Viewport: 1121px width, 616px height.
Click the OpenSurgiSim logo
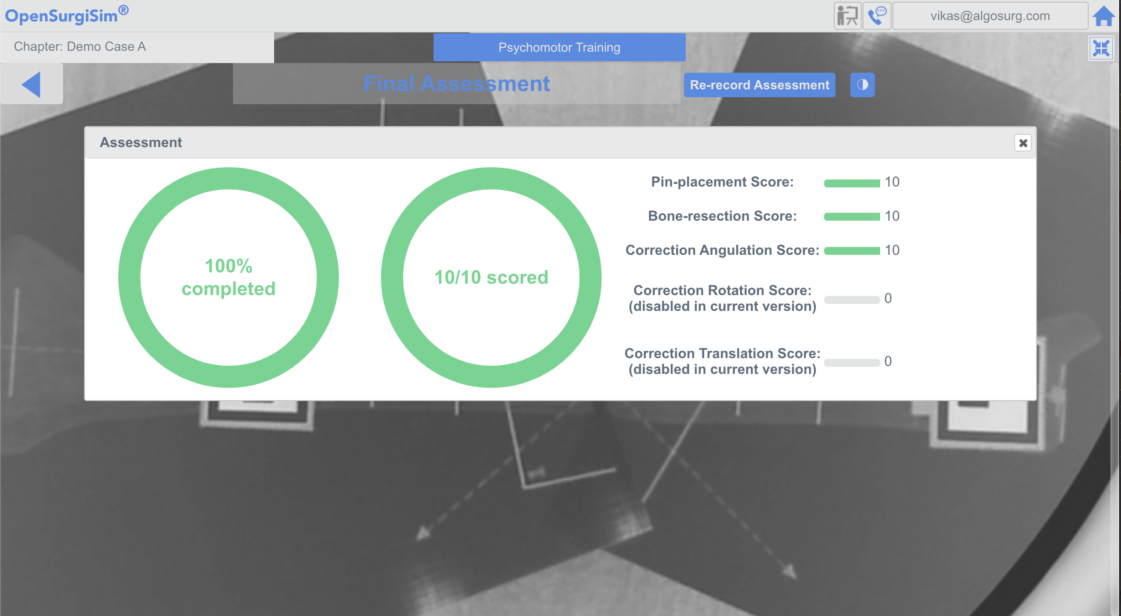(67, 15)
